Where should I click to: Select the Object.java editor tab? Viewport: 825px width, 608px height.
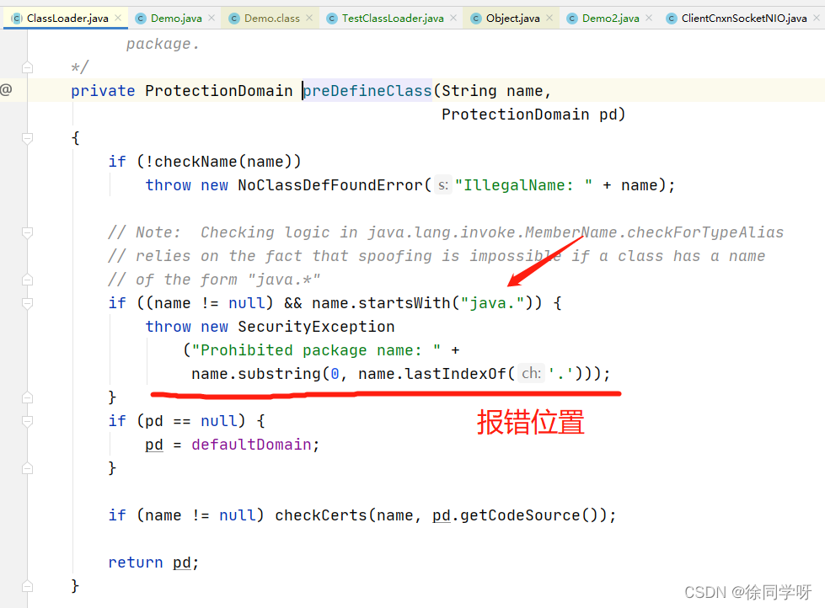pos(512,19)
